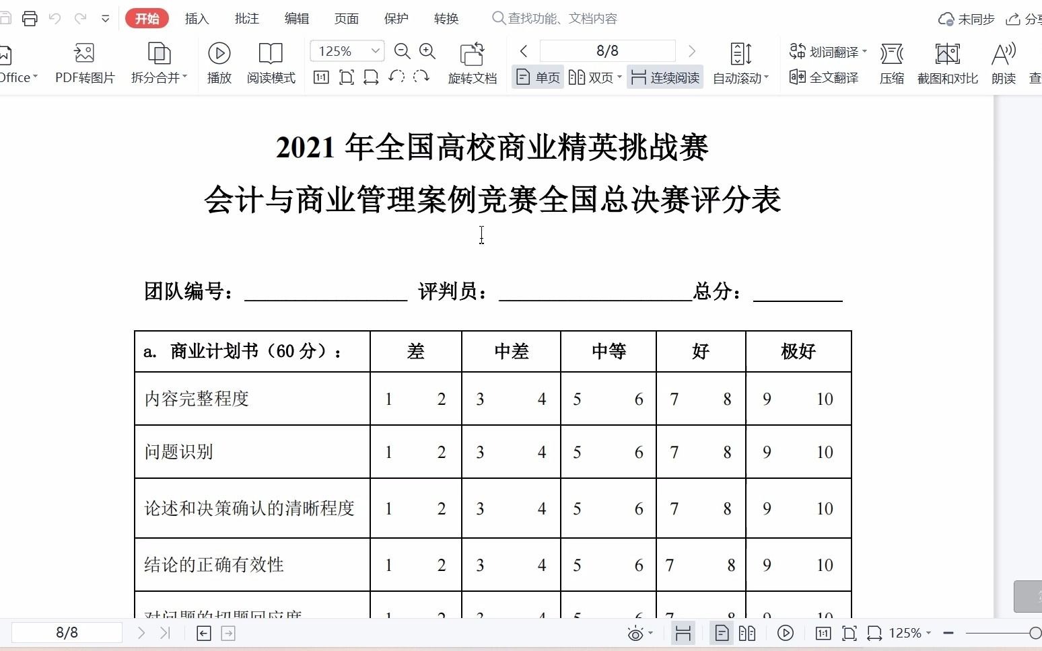The image size is (1042, 651).
Task: Rotate clockwise with the ribbon icon
Action: click(x=421, y=77)
